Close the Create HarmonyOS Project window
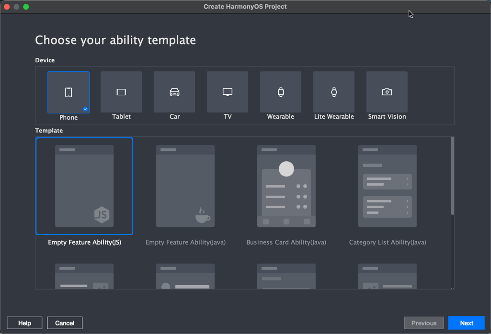Image resolution: width=491 pixels, height=334 pixels. pyautogui.click(x=7, y=7)
